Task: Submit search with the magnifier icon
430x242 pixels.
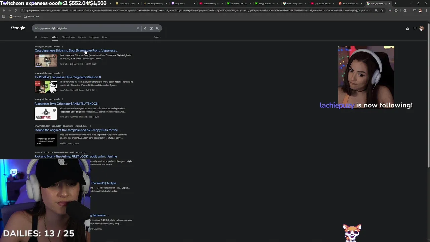Action: click(x=157, y=28)
